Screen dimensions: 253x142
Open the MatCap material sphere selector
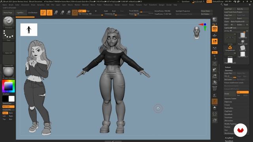tap(8, 73)
